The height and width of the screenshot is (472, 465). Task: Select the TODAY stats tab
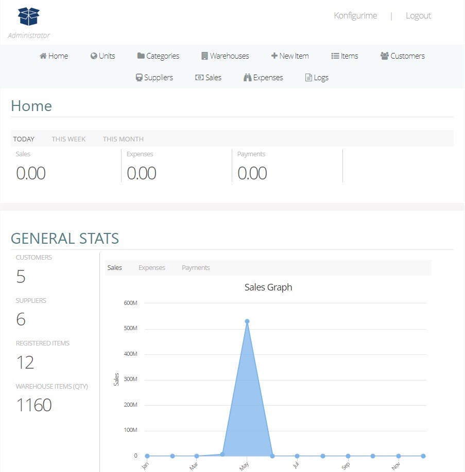point(24,139)
